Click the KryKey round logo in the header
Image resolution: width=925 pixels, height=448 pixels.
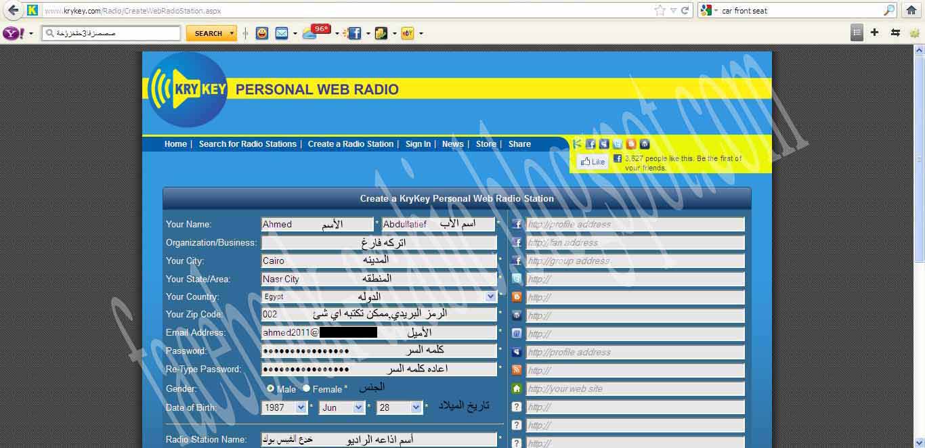pyautogui.click(x=188, y=89)
